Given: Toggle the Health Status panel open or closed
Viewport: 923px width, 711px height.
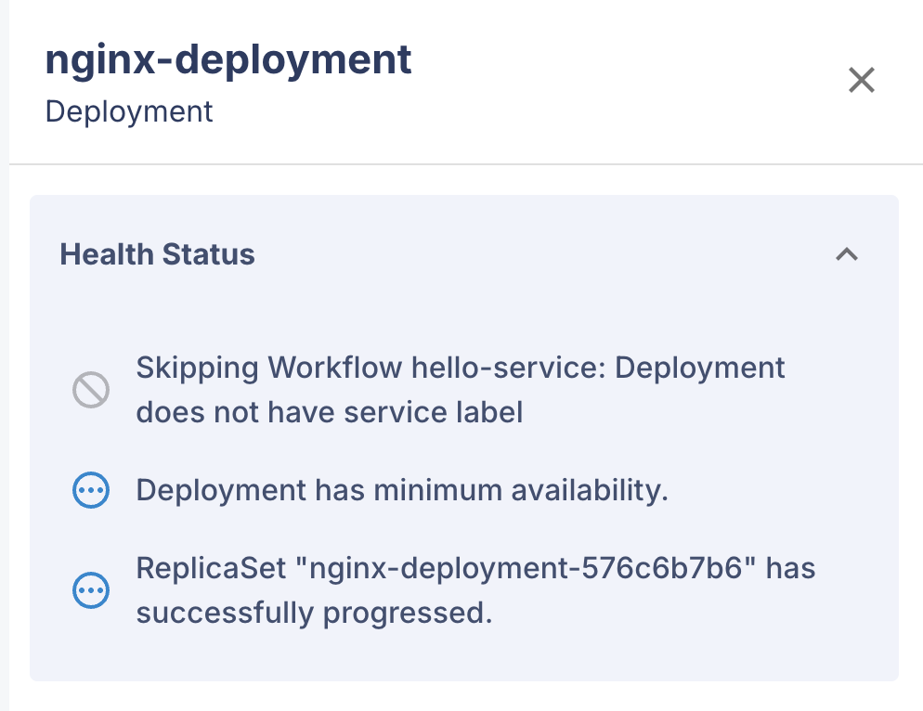Looking at the screenshot, I should point(847,254).
